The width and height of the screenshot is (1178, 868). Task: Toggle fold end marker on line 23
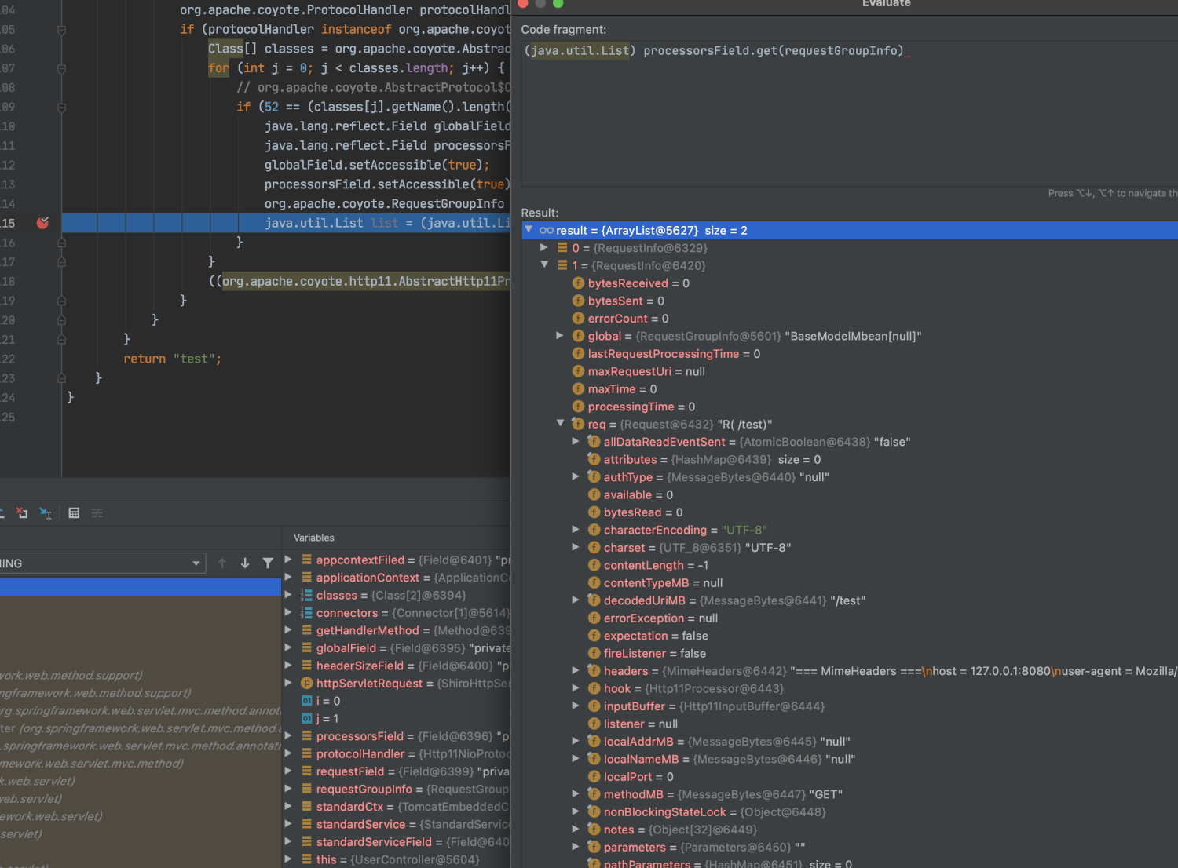click(61, 378)
